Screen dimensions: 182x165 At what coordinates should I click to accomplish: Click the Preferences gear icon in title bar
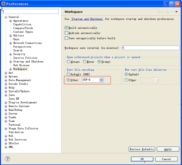tap(3, 4)
